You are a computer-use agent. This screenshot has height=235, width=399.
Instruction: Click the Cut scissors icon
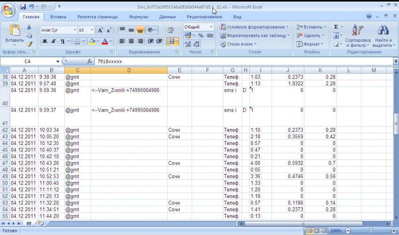pyautogui.click(x=29, y=27)
